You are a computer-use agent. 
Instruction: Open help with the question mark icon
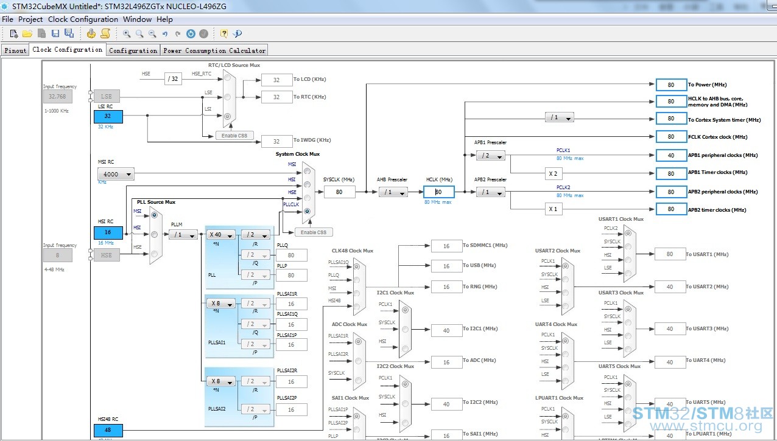click(224, 33)
